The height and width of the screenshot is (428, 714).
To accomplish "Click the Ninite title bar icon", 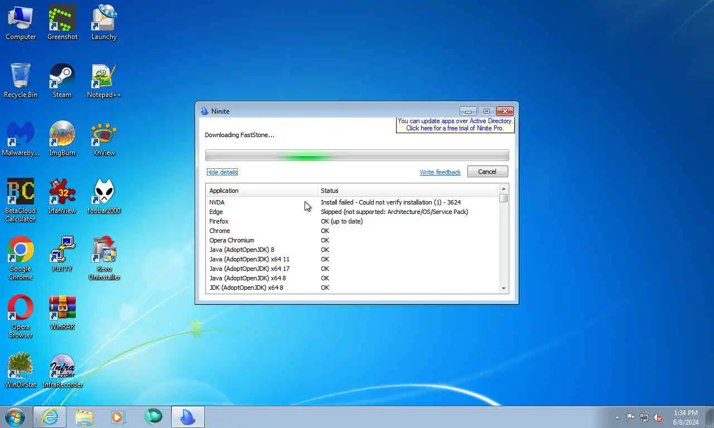I will pos(204,111).
